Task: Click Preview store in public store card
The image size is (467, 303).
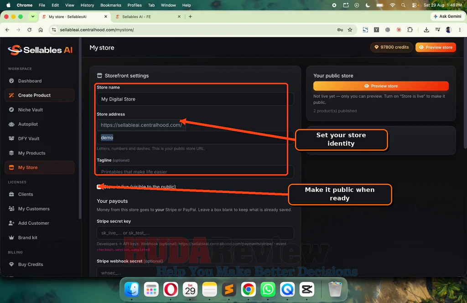Action: click(x=381, y=86)
